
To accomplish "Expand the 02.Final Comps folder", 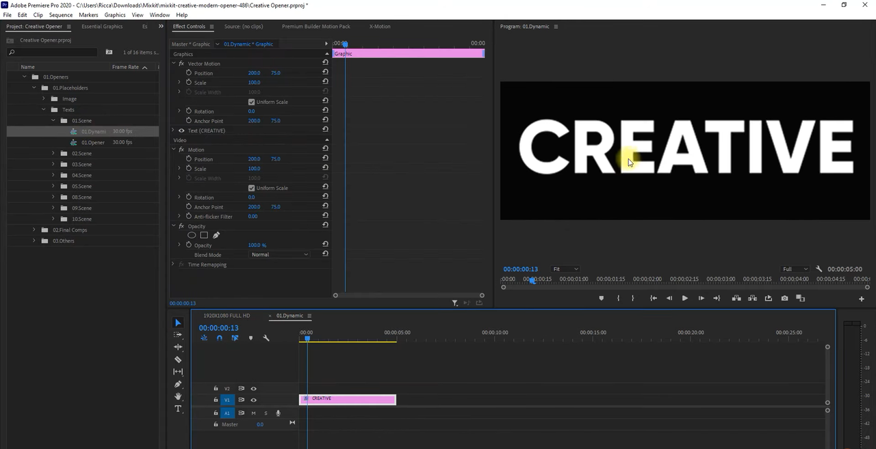I will tap(34, 230).
